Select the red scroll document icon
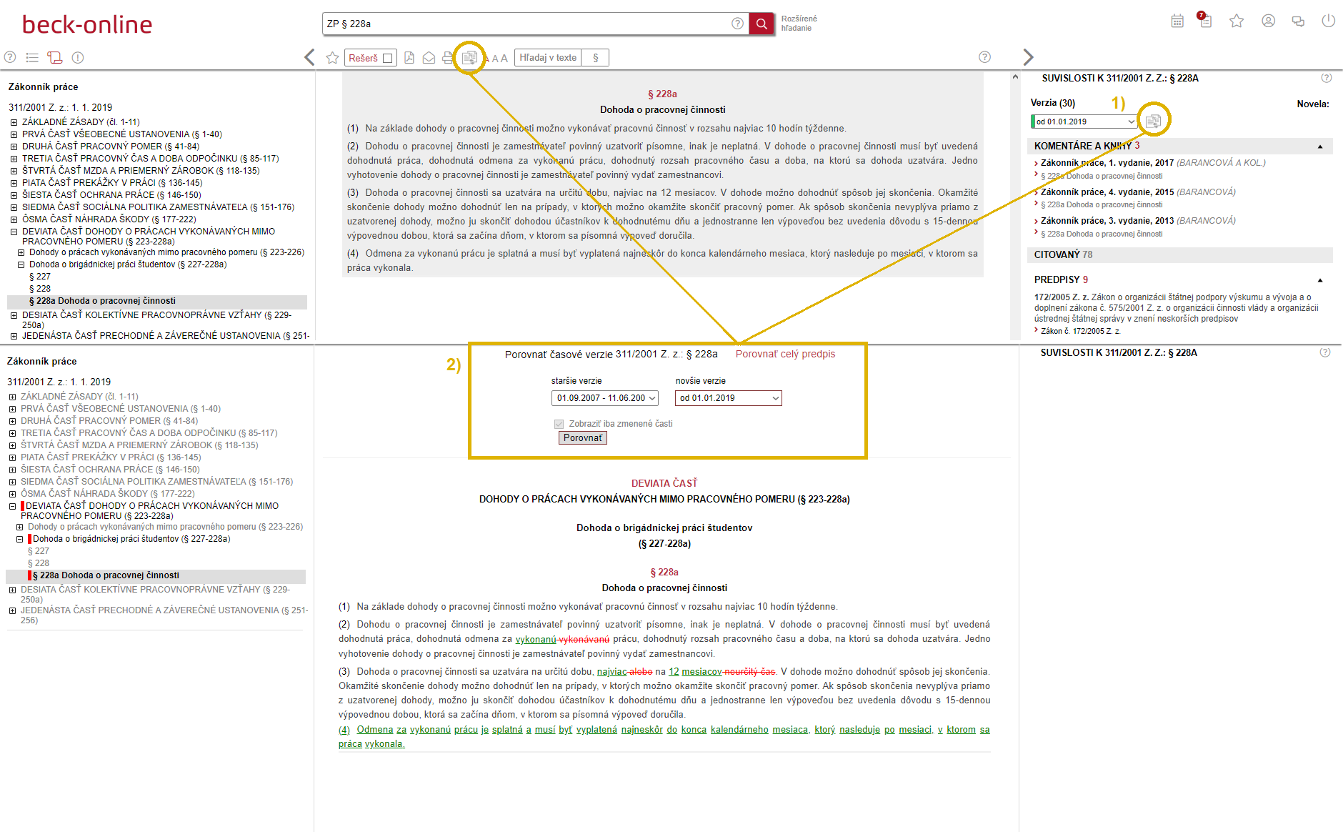 pos(55,57)
